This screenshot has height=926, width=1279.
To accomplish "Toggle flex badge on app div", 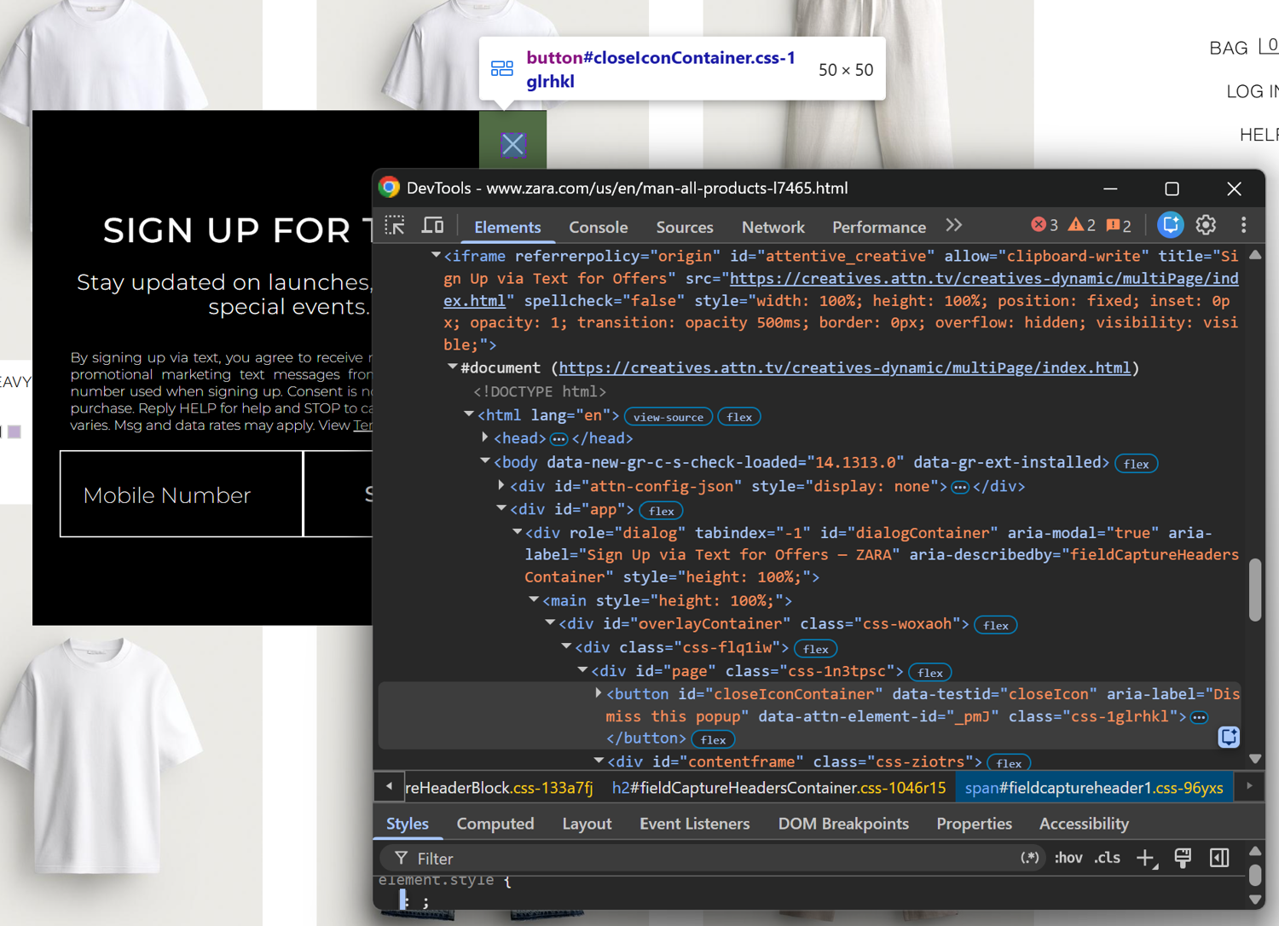I will coord(661,511).
